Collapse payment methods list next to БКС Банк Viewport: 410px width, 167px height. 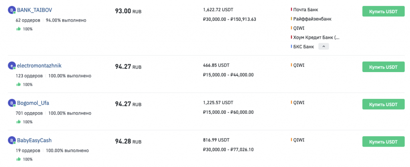click(x=324, y=47)
